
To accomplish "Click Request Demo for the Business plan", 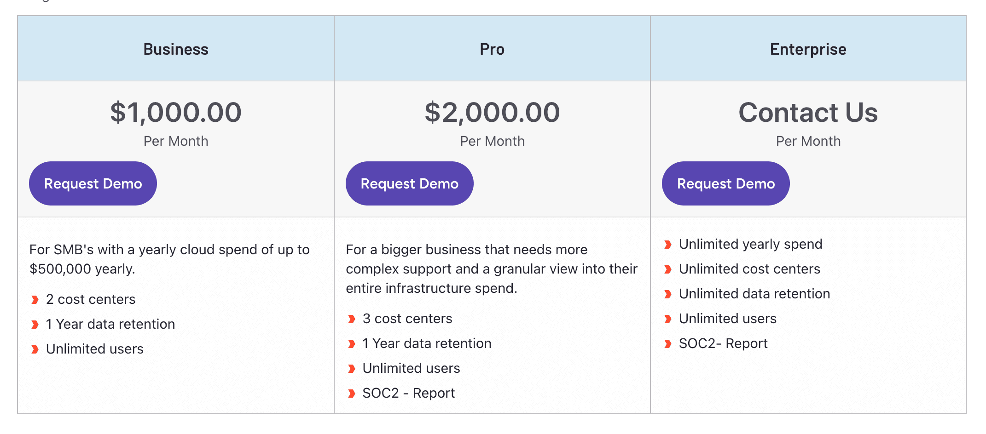I will [x=93, y=183].
